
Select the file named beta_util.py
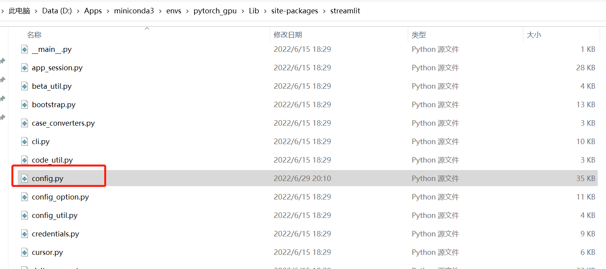[52, 86]
